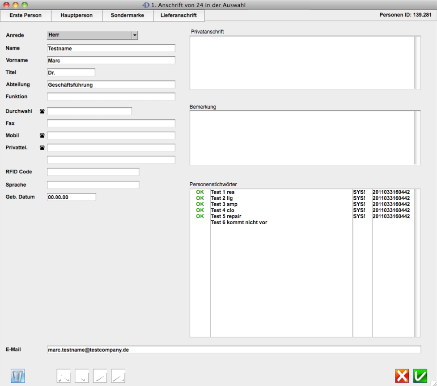
Task: Click the phone icon next to Mobil
Action: point(42,135)
